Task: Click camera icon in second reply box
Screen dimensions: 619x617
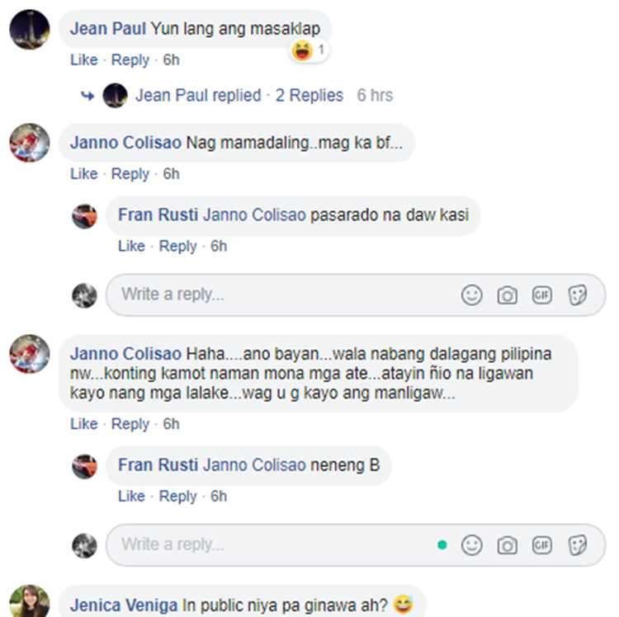Action: [507, 545]
